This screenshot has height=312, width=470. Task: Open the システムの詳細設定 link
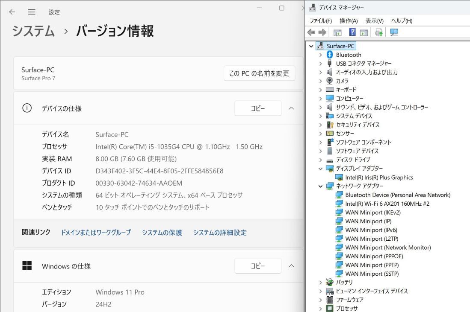point(220,233)
